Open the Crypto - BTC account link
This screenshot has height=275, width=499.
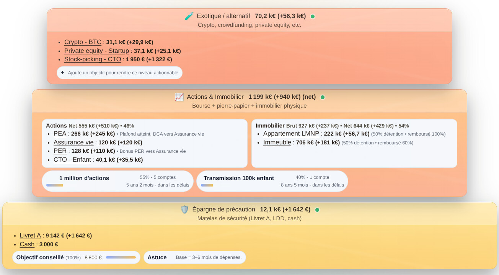[x=83, y=42]
